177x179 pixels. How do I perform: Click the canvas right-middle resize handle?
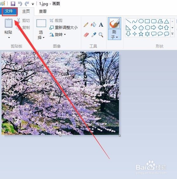[x=120, y=93]
